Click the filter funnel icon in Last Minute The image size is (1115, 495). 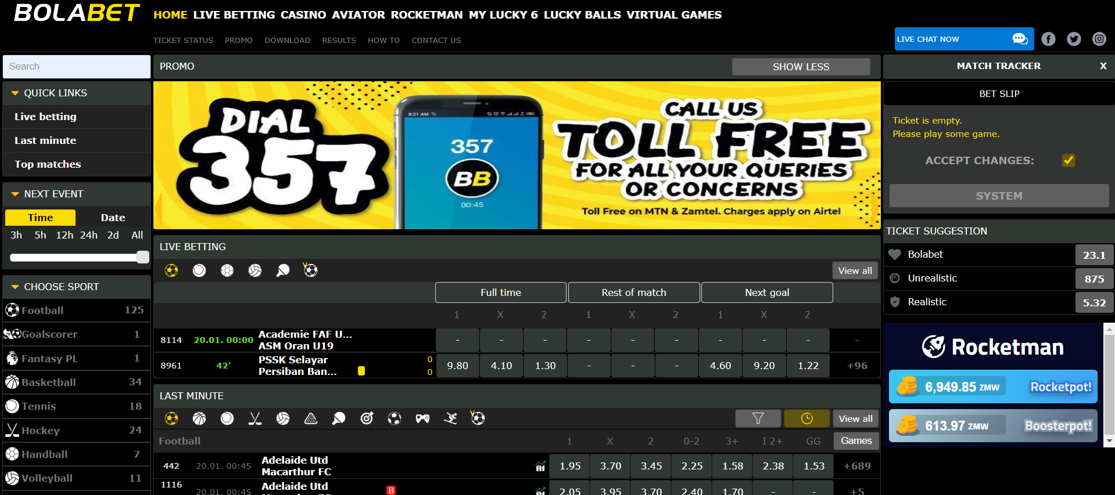(758, 418)
